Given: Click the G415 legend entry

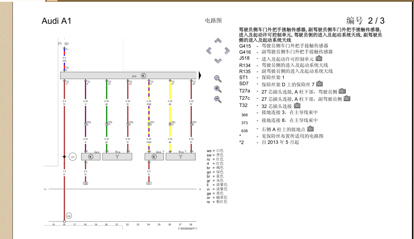Looking at the screenshot, I should pos(284,46).
